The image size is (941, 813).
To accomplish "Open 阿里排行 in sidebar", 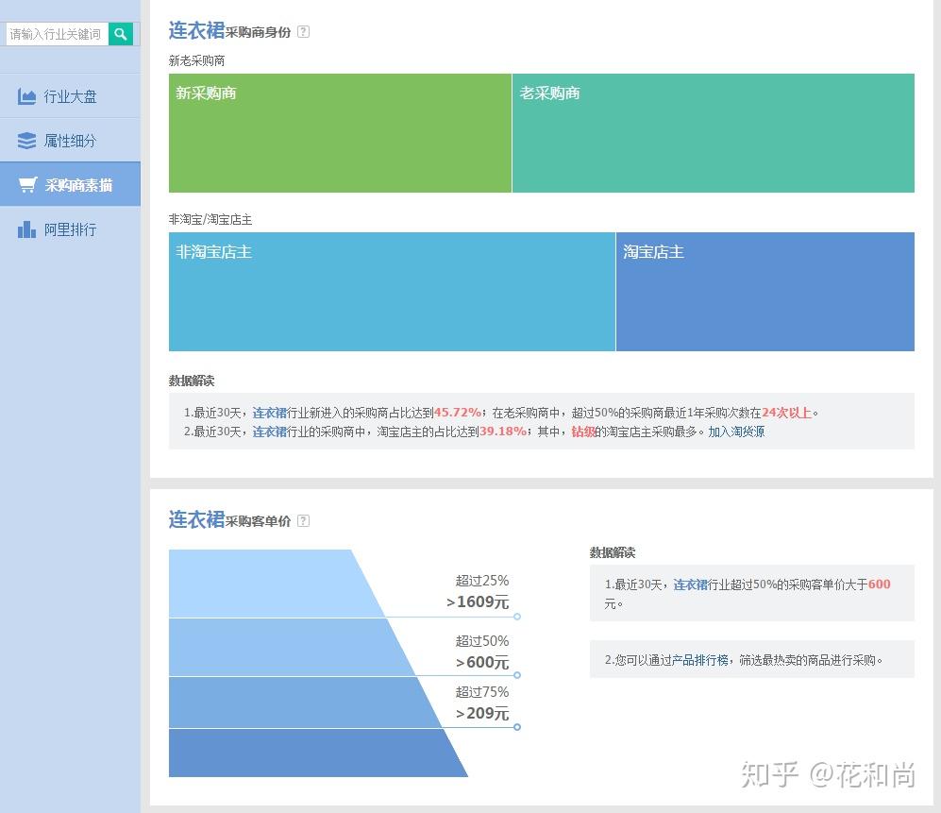I will click(x=70, y=229).
